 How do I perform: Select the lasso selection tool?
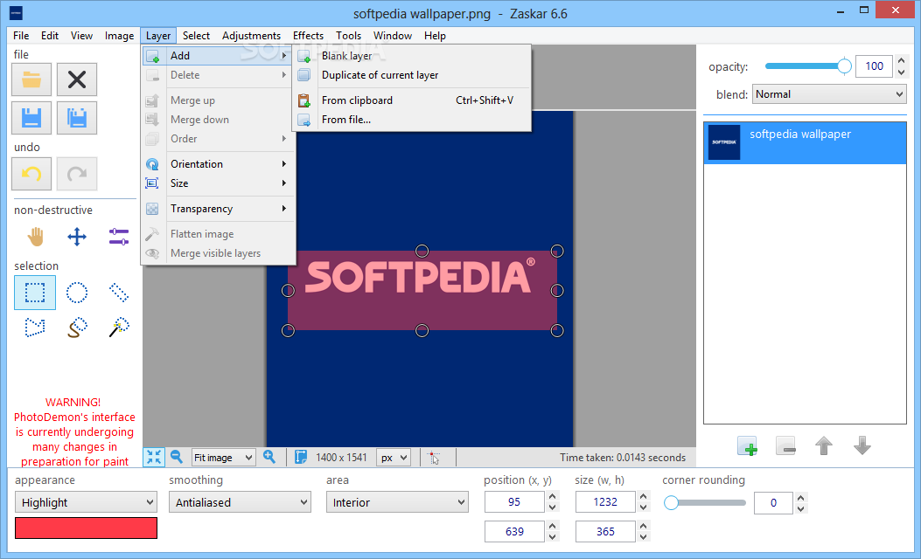click(x=77, y=327)
